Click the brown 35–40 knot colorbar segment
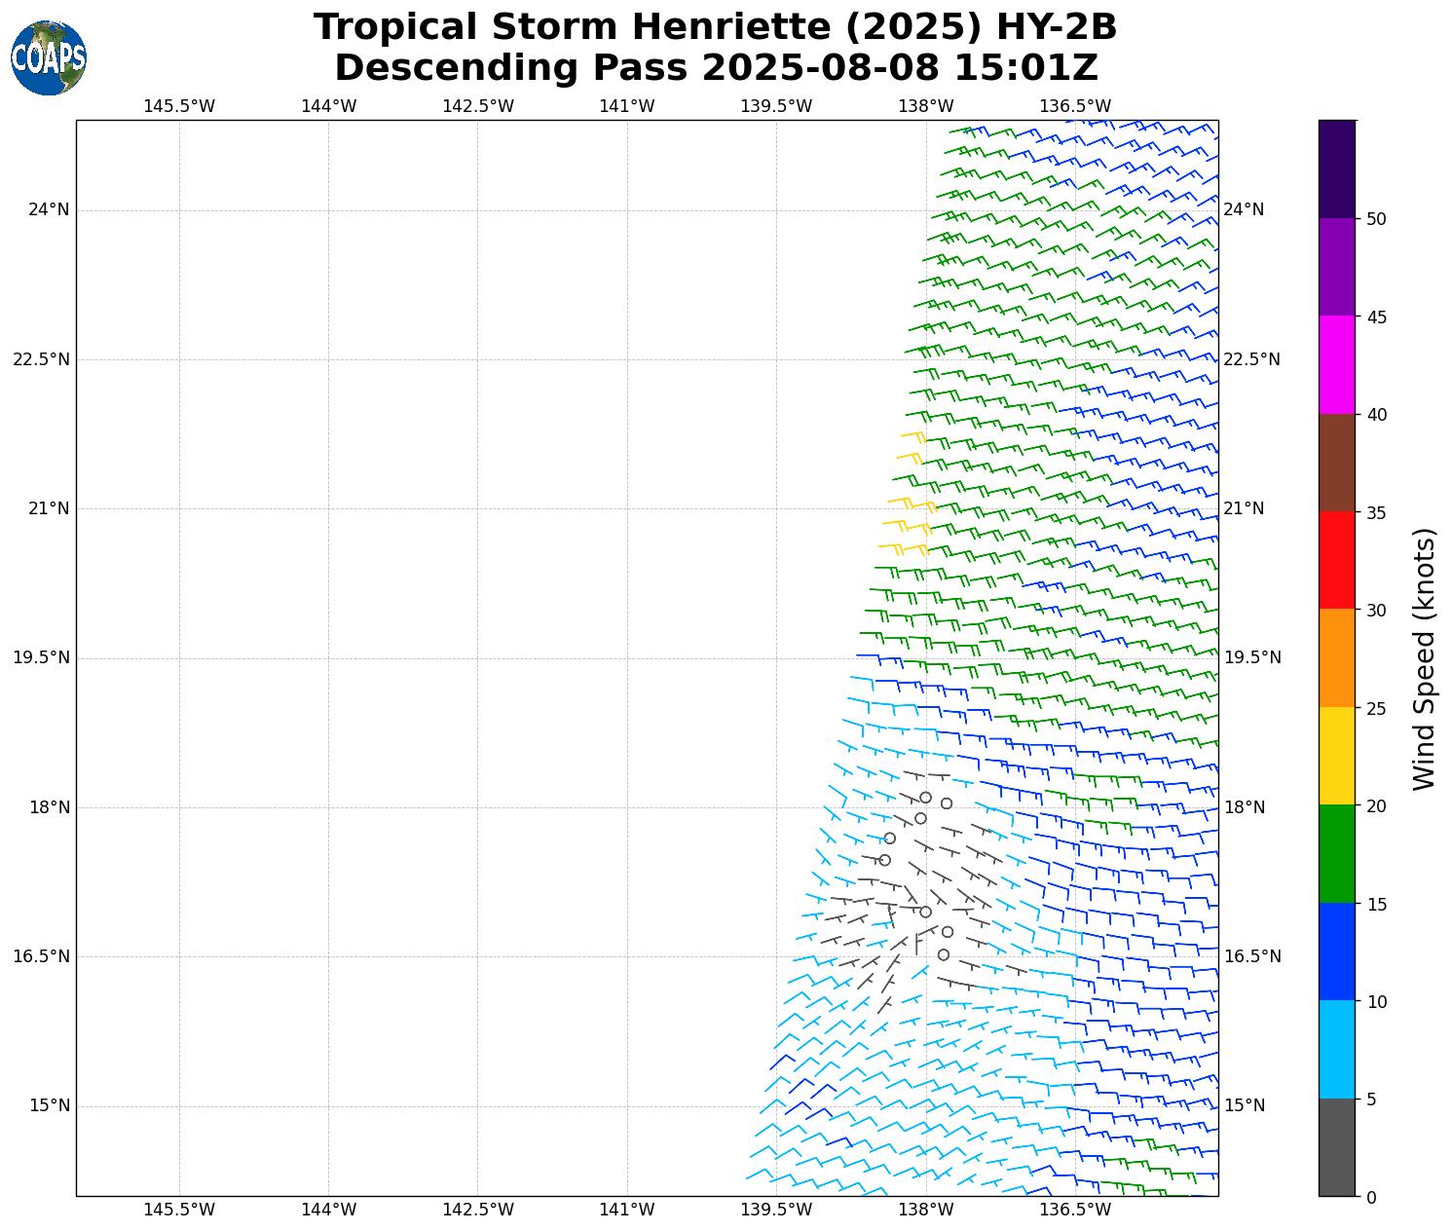Viewport: 1452px width, 1231px height. [x=1336, y=463]
